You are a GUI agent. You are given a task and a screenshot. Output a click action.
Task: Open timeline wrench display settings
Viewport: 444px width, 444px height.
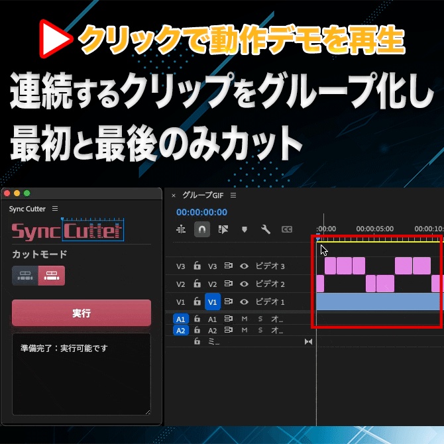click(266, 229)
